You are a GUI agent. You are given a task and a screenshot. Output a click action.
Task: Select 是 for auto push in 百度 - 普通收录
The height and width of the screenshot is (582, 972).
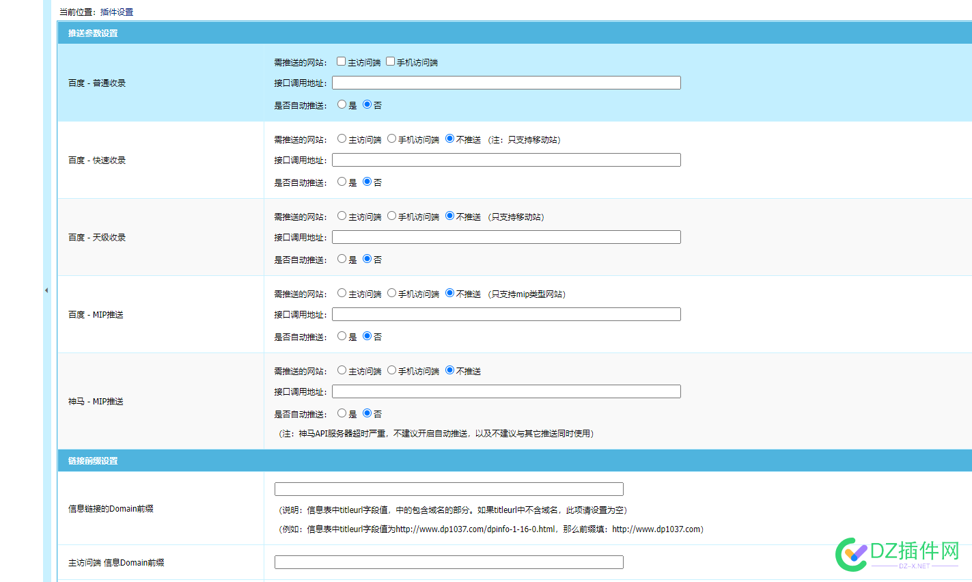[342, 105]
